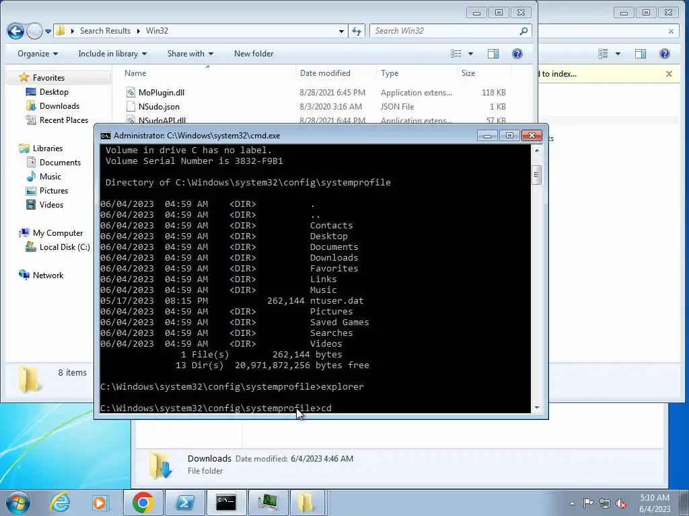Open the Share with menu

click(190, 54)
